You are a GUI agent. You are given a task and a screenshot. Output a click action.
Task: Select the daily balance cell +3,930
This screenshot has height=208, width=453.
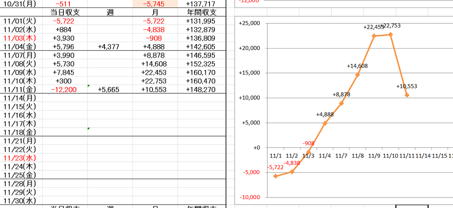click(65, 38)
